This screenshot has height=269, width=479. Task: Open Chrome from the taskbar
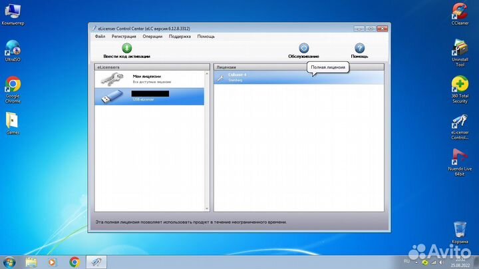(x=75, y=262)
